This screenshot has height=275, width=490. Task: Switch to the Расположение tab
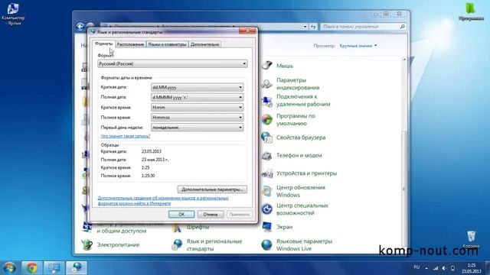[130, 44]
